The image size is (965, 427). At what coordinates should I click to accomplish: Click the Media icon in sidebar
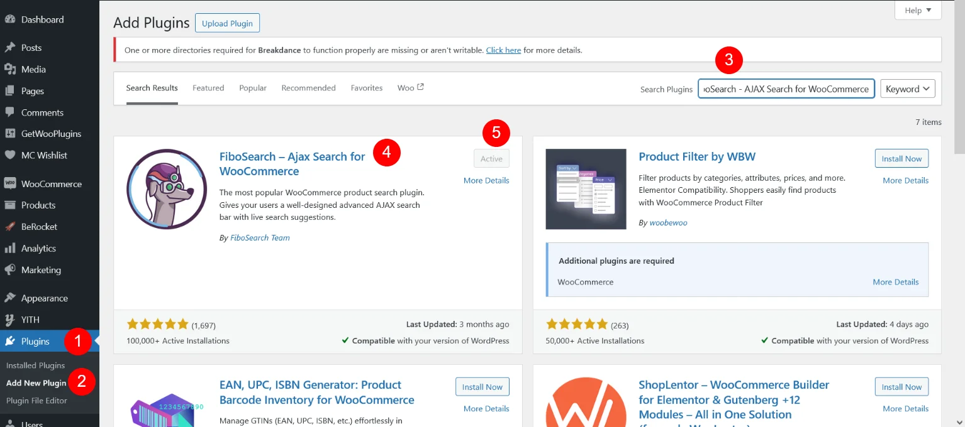tap(10, 69)
